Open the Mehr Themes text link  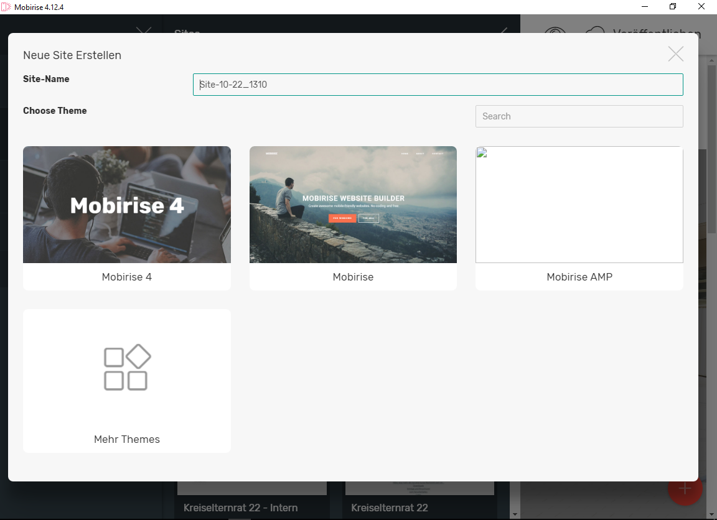[127, 439]
